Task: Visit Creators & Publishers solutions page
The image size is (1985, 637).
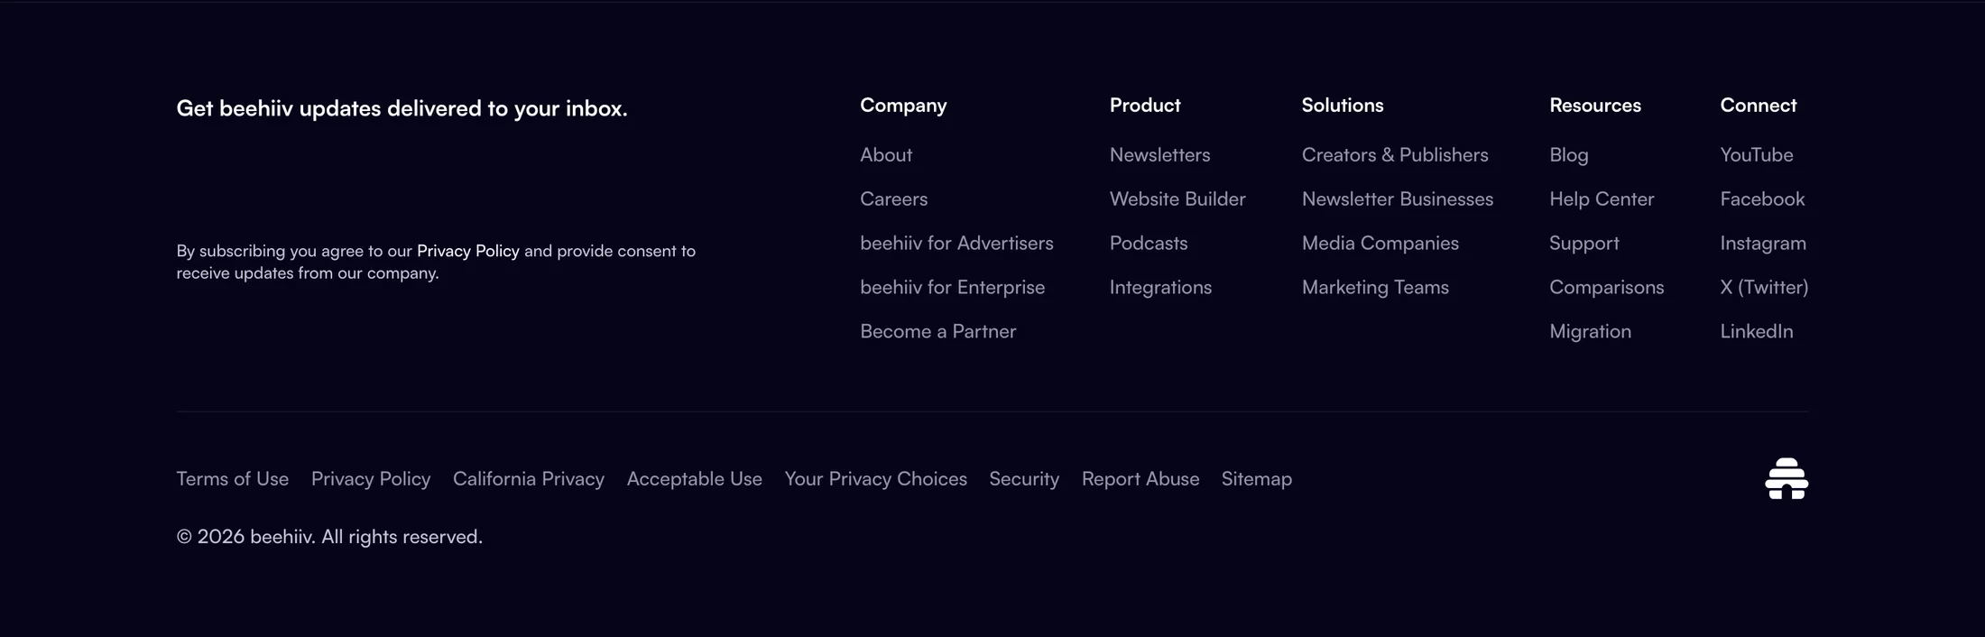Action: pyautogui.click(x=1395, y=155)
